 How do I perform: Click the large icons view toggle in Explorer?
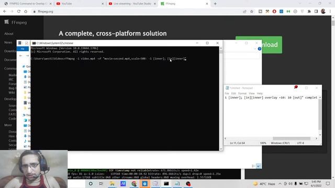(259, 166)
